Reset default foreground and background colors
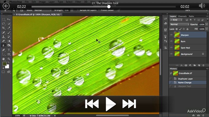Image resolution: width=209 pixels, height=117 pixels. (3, 68)
